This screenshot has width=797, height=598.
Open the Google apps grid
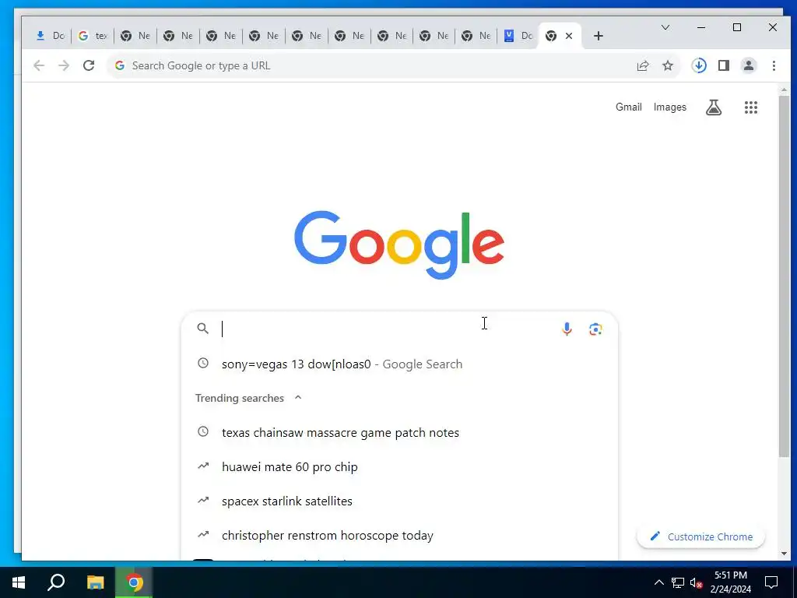pos(751,107)
